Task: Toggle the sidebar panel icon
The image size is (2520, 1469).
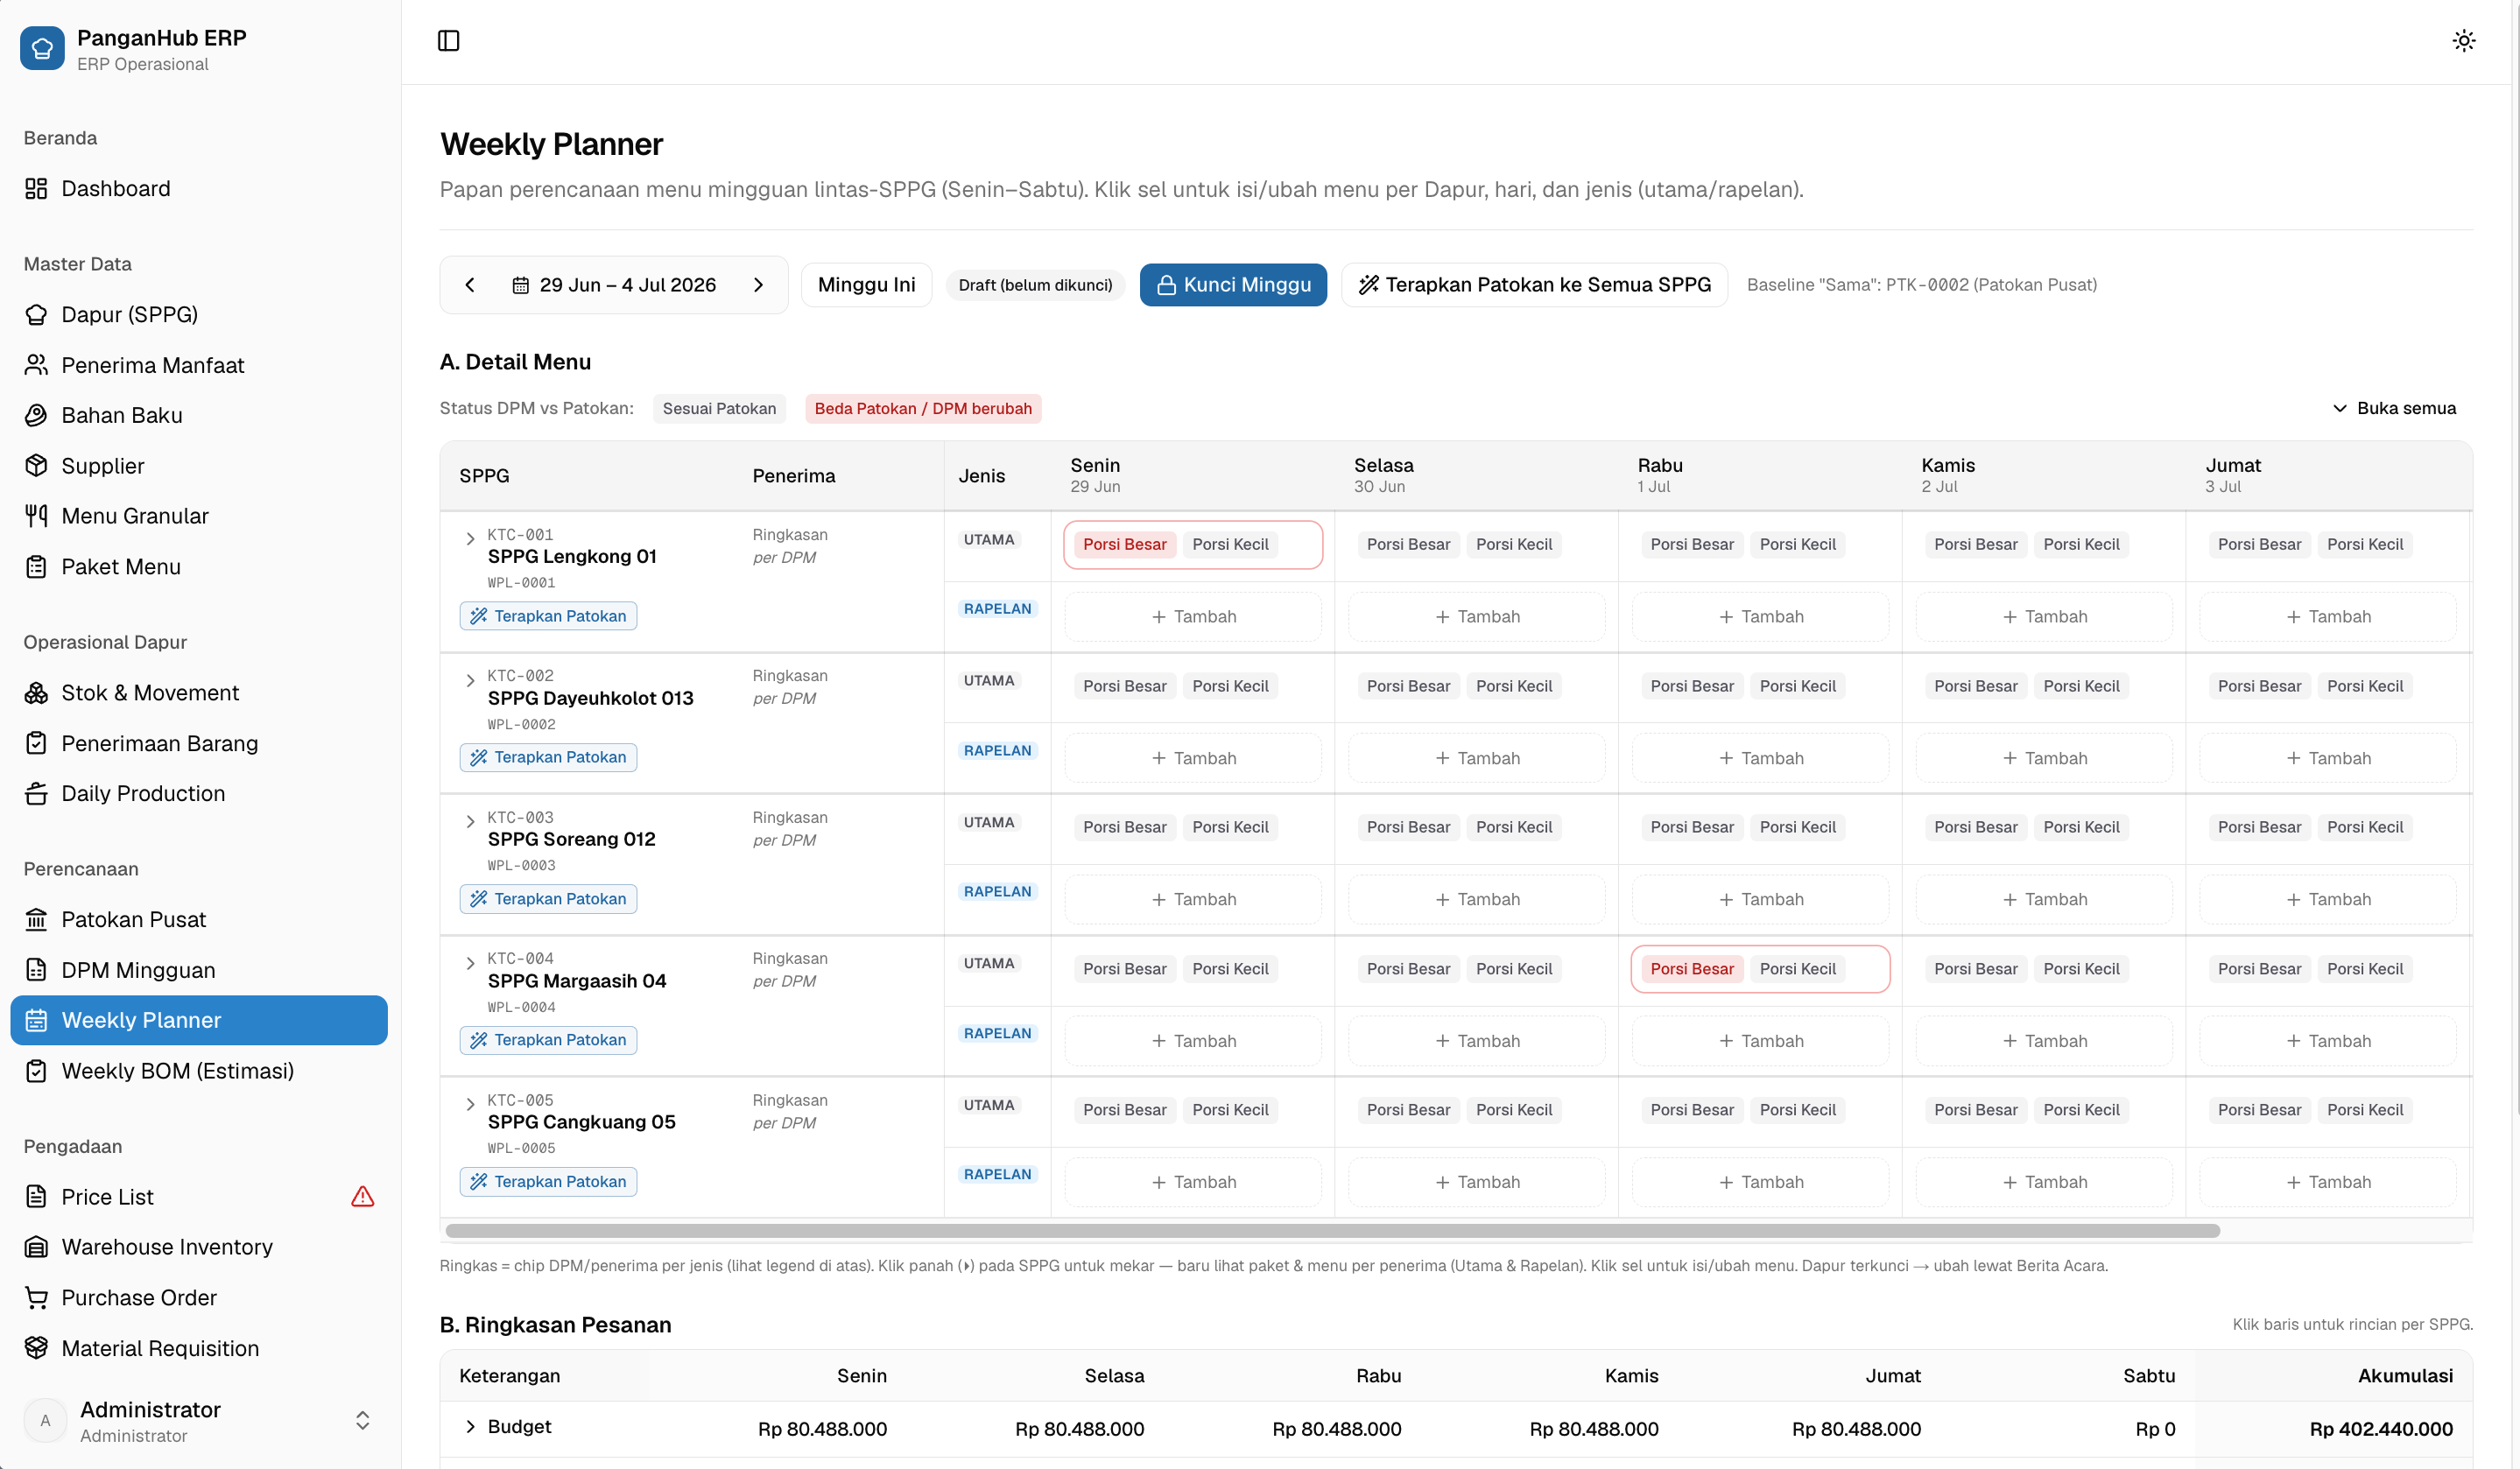Action: [448, 41]
